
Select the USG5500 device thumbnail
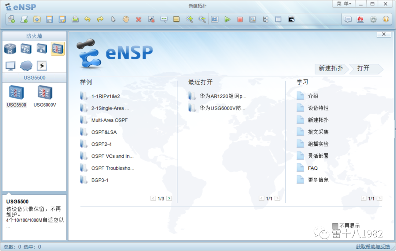pyautogui.click(x=16, y=92)
